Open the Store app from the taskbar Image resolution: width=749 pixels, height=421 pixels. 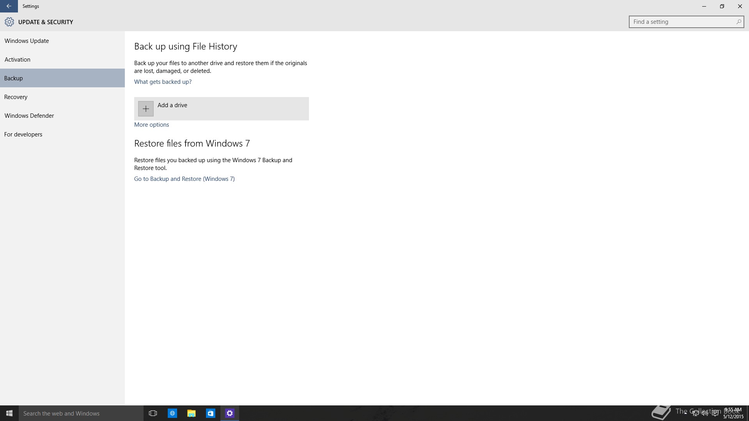(210, 413)
